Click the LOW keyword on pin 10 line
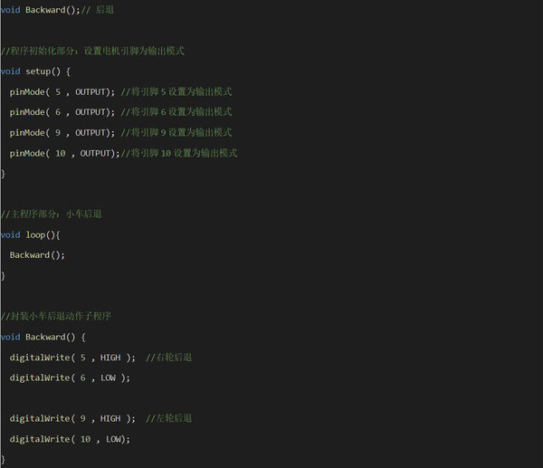This screenshot has width=543, height=468. 113,439
